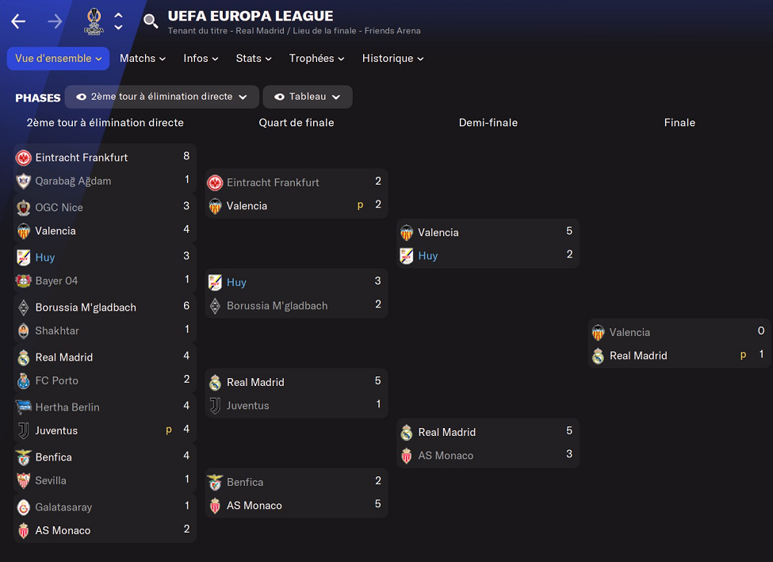773x562 pixels.
Task: Open the Tableau view dropdown
Action: click(x=308, y=97)
